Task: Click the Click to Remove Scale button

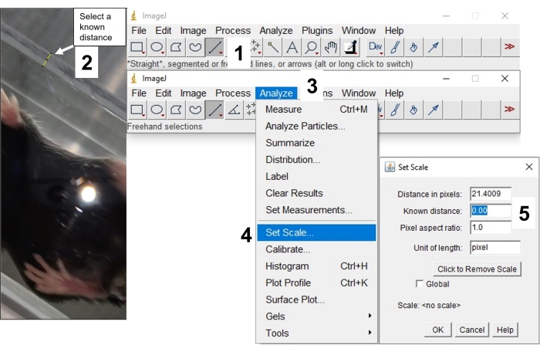Action: 477,269
